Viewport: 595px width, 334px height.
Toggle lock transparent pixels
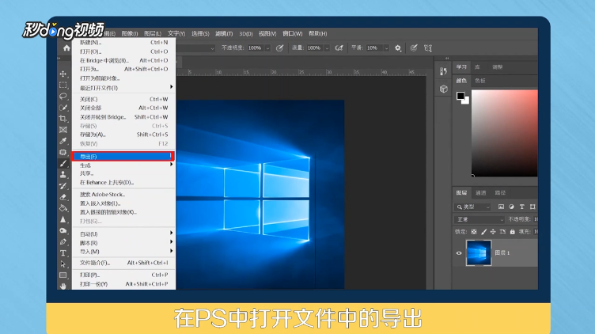(x=474, y=232)
